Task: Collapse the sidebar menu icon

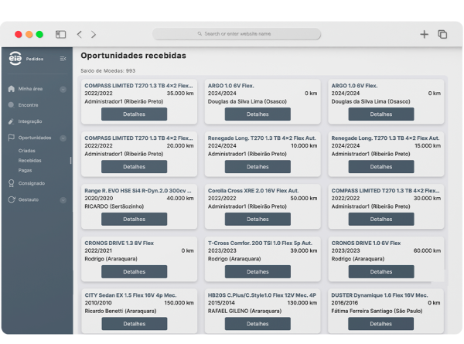Action: (63, 59)
